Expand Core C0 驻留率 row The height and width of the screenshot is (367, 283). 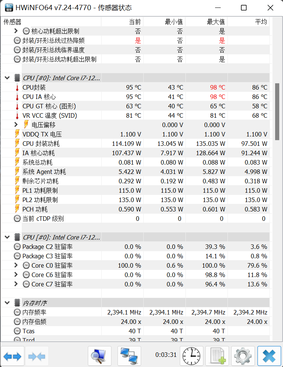click(16, 265)
